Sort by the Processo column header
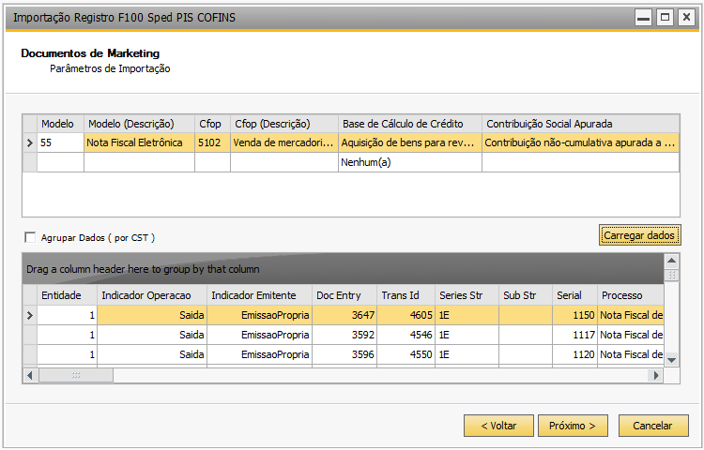This screenshot has width=704, height=450. tap(631, 295)
